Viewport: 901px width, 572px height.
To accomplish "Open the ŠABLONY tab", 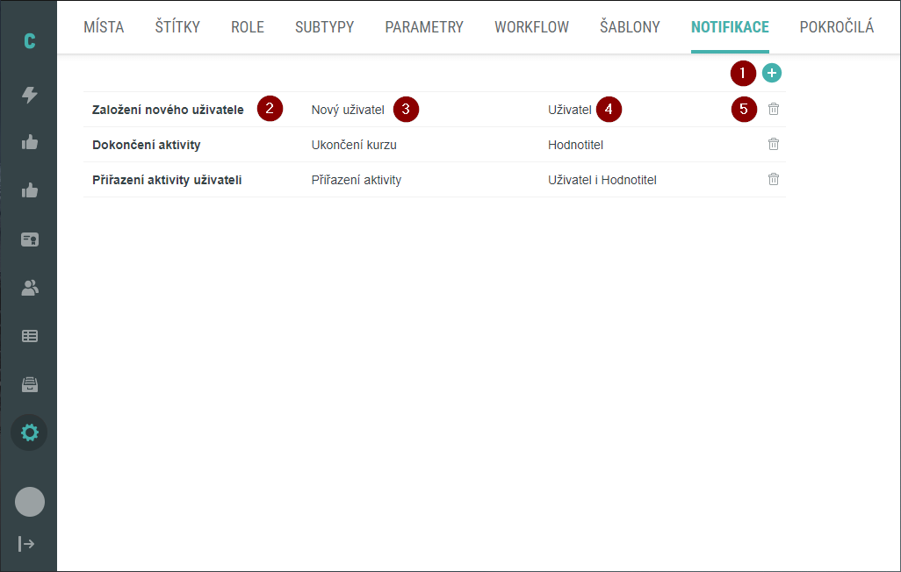I will 630,27.
